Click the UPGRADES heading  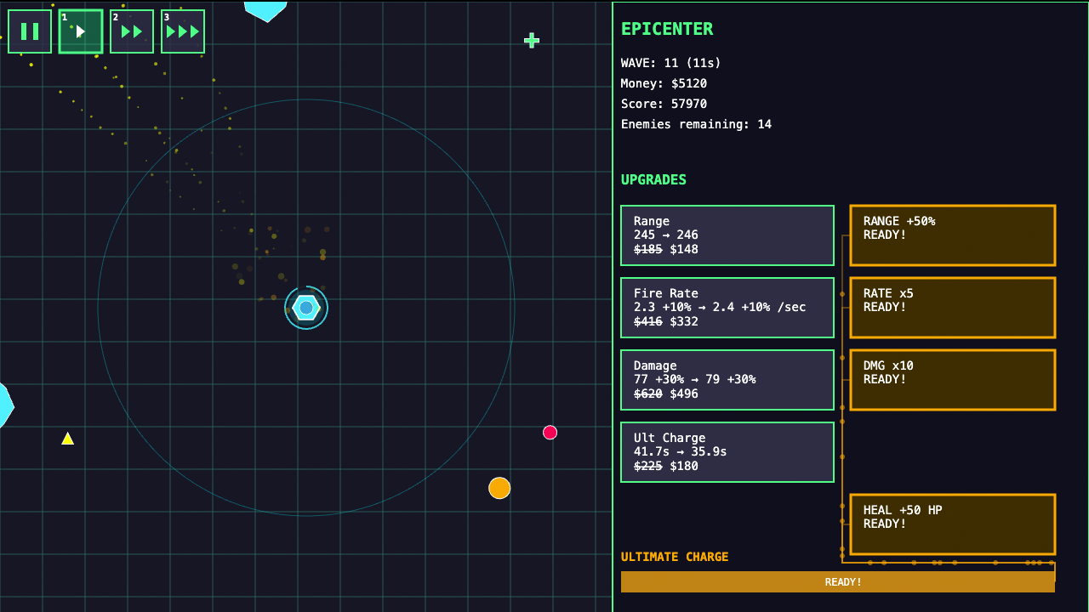pyautogui.click(x=653, y=180)
